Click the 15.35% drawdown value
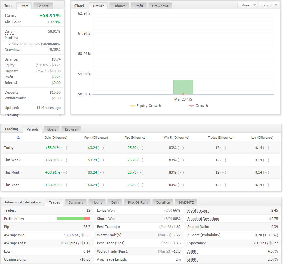Image resolution: width=283 pixels, height=264 pixels. pos(54,50)
